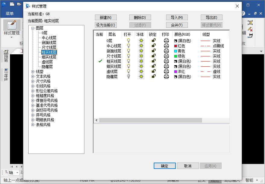Open the 轴 dropdown in bottom toolbar
The width and height of the screenshot is (265, 184).
[x=17, y=173]
